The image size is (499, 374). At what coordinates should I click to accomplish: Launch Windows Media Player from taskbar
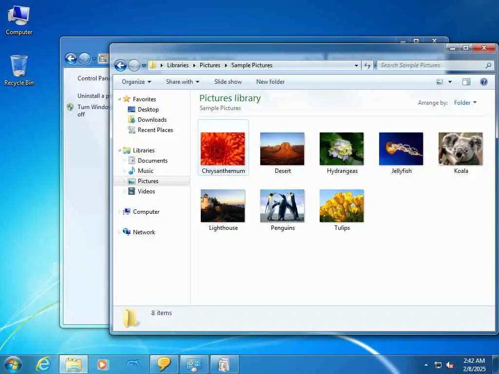pos(102,364)
